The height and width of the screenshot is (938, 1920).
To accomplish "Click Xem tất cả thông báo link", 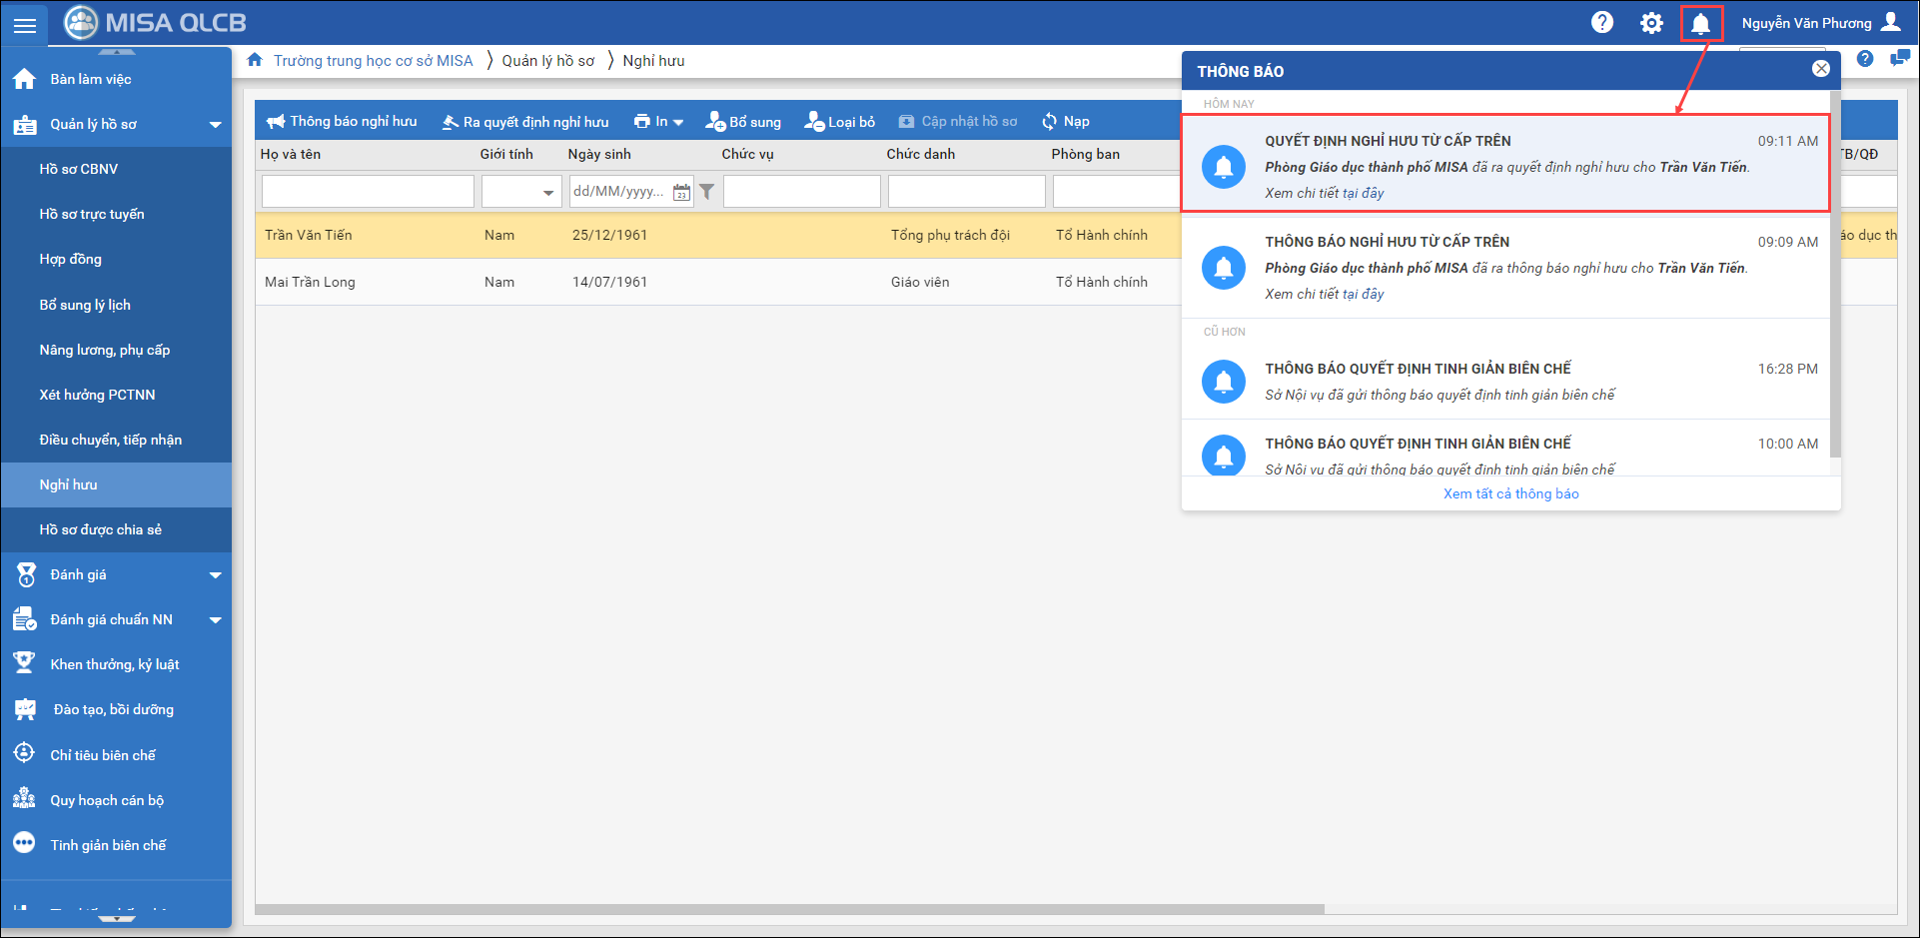I will coord(1510,494).
